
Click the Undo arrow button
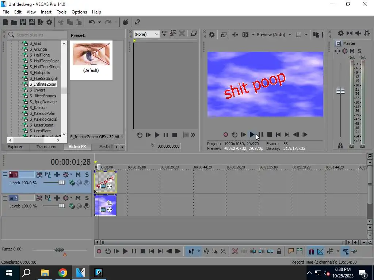click(x=92, y=22)
